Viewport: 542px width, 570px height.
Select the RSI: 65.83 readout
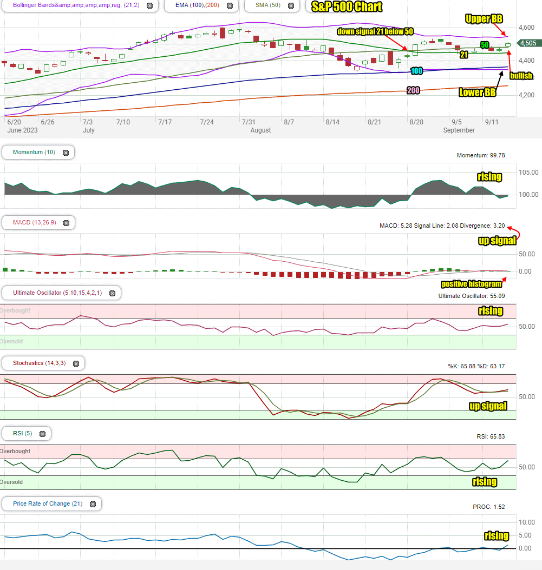[491, 436]
